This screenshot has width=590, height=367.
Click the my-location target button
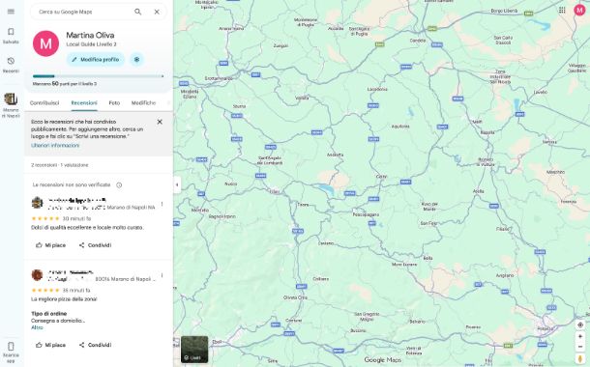[x=580, y=325]
